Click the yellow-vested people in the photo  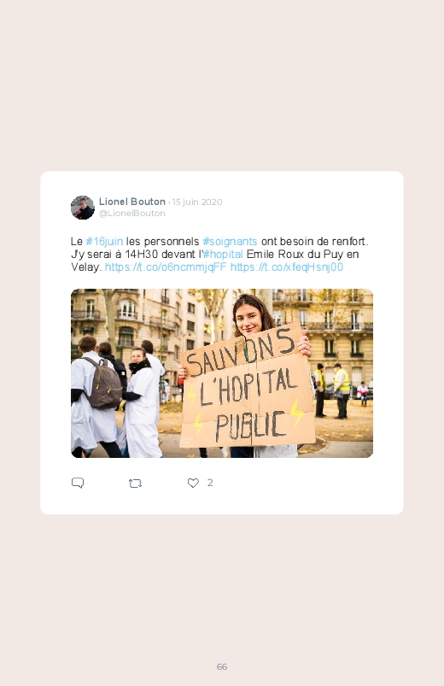coord(332,390)
